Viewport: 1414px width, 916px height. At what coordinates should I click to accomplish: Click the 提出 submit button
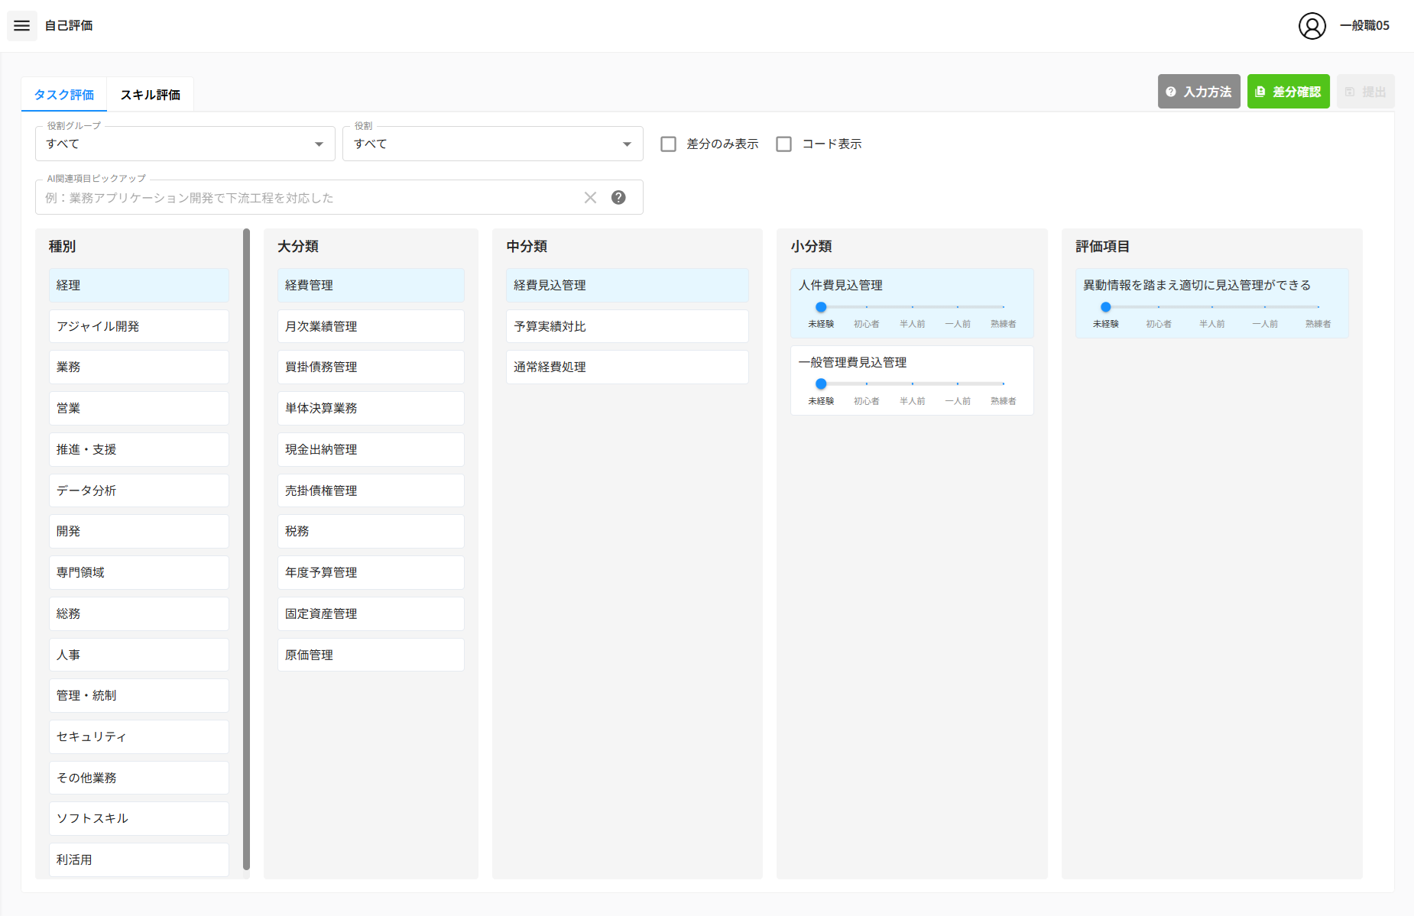coord(1365,92)
